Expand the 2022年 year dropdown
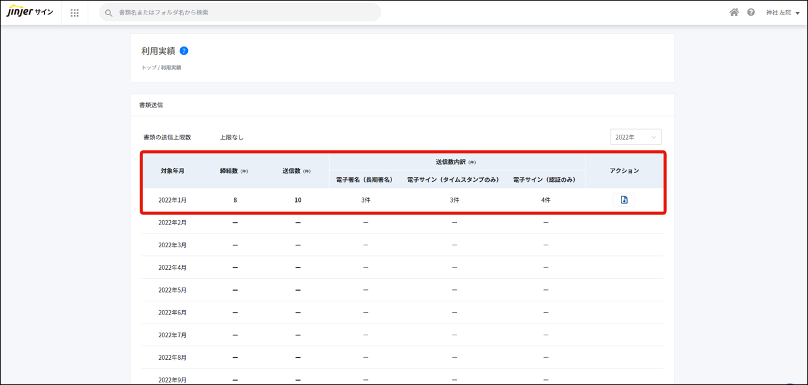This screenshot has width=808, height=385. (635, 137)
